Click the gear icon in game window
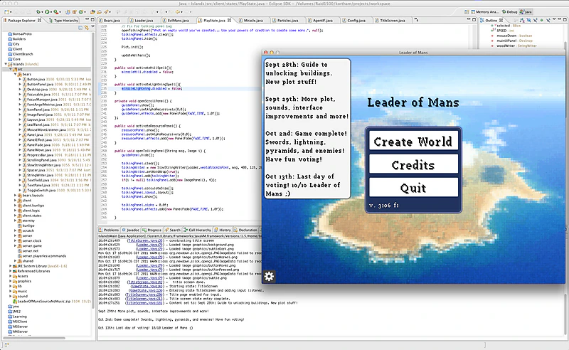 269,277
